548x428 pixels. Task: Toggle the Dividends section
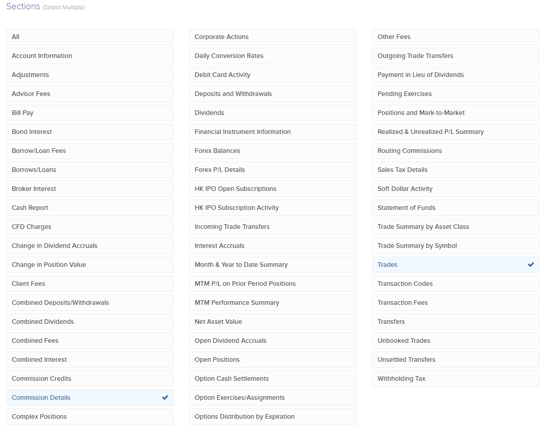point(272,113)
